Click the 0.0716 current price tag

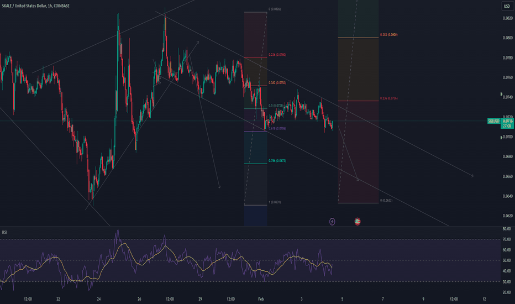(x=507, y=121)
